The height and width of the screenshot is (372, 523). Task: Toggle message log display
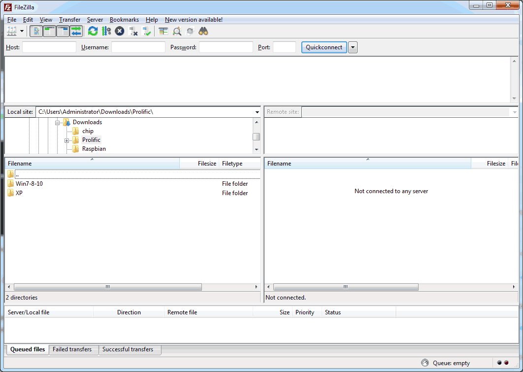(36, 32)
